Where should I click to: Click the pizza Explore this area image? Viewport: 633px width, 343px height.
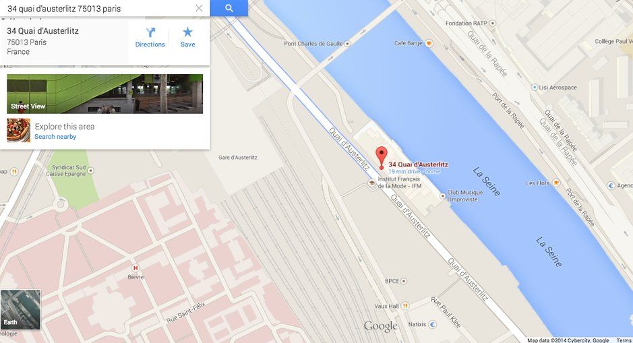(19, 130)
